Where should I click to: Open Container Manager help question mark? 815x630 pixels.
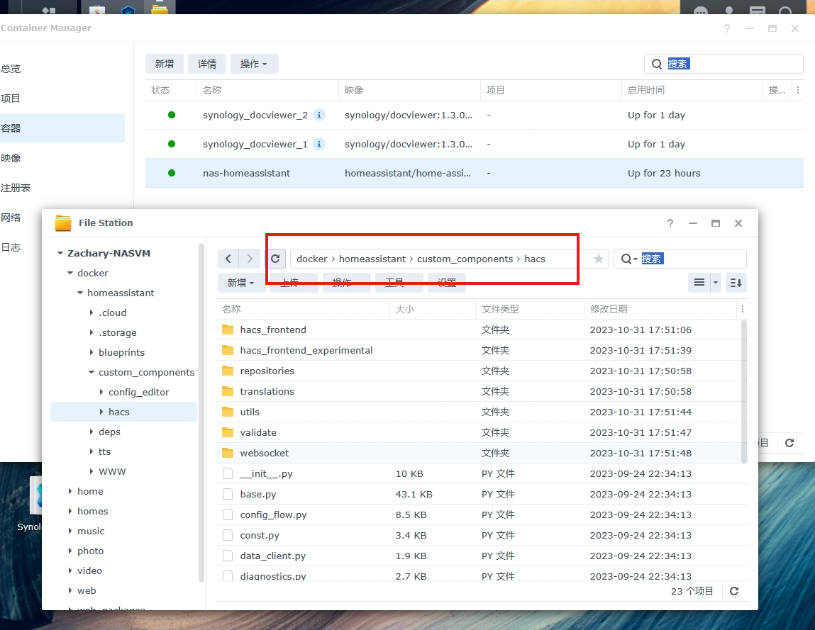click(x=726, y=28)
